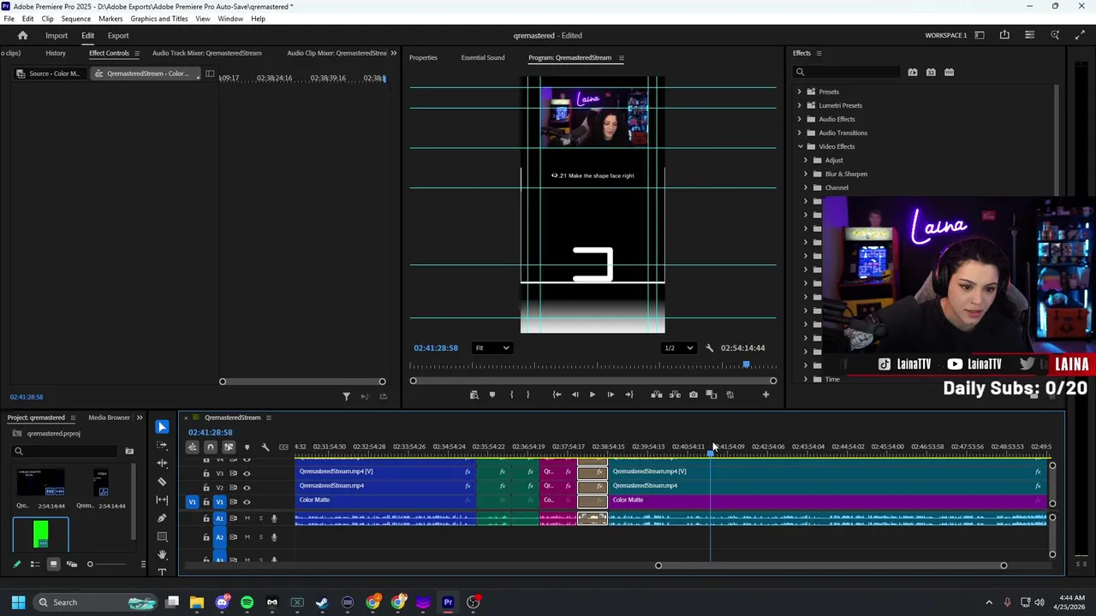Mute audio track A1
Viewport: 1096px width, 616px height.
(x=247, y=518)
